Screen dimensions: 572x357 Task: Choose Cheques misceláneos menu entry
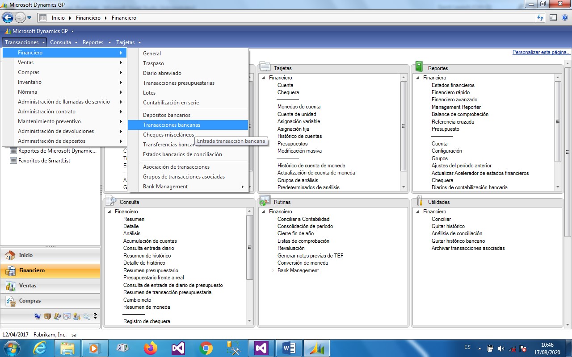click(x=188, y=135)
